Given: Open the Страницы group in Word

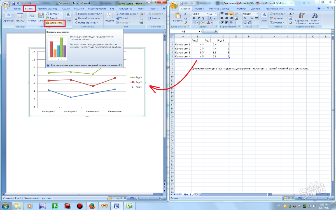Looking at the screenshot, I should click(x=8, y=18).
